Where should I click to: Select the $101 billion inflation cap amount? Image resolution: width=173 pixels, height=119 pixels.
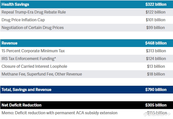155,20
